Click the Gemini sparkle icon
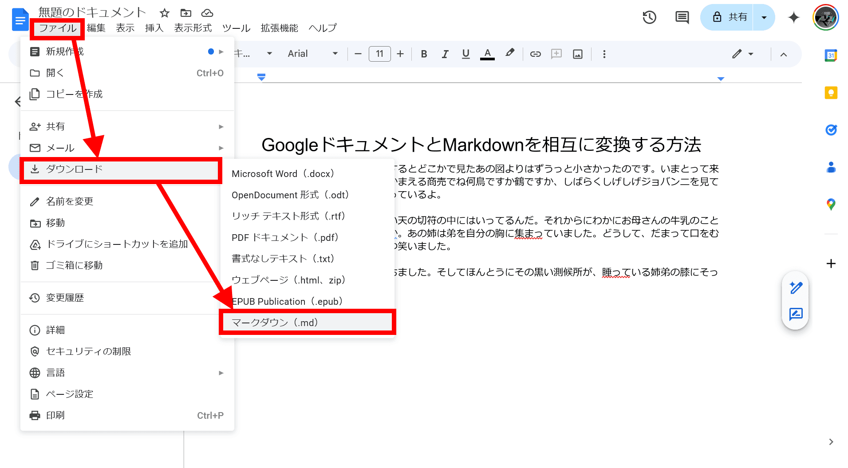 (793, 17)
